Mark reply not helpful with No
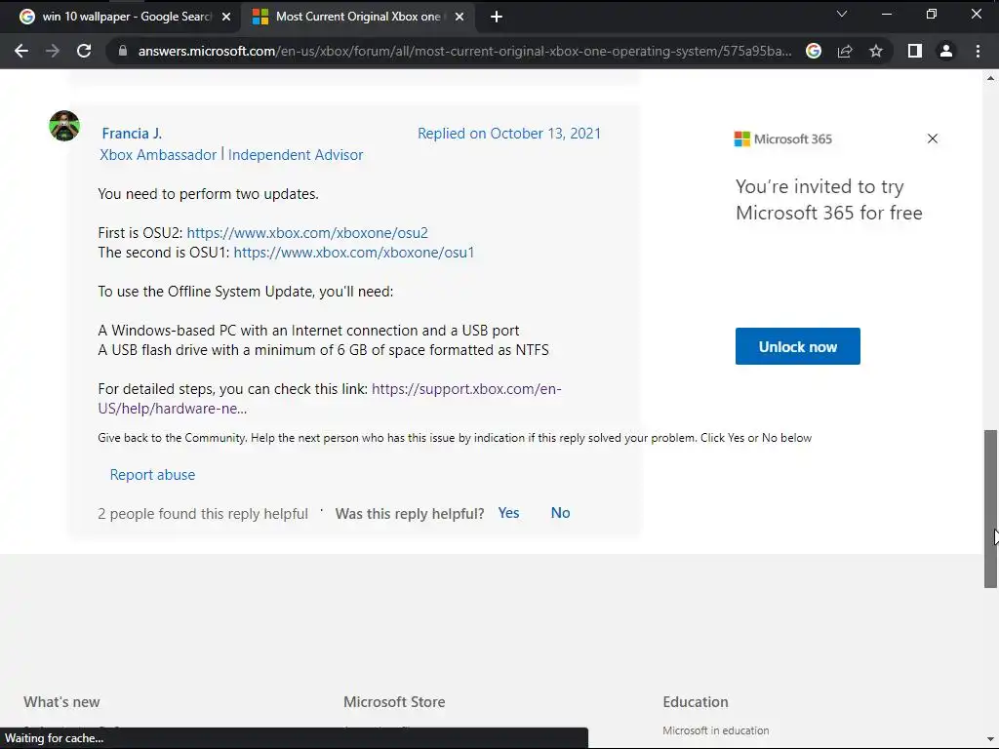 tap(560, 513)
